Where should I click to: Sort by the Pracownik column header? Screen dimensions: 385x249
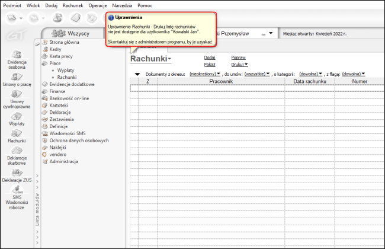[x=222, y=81]
